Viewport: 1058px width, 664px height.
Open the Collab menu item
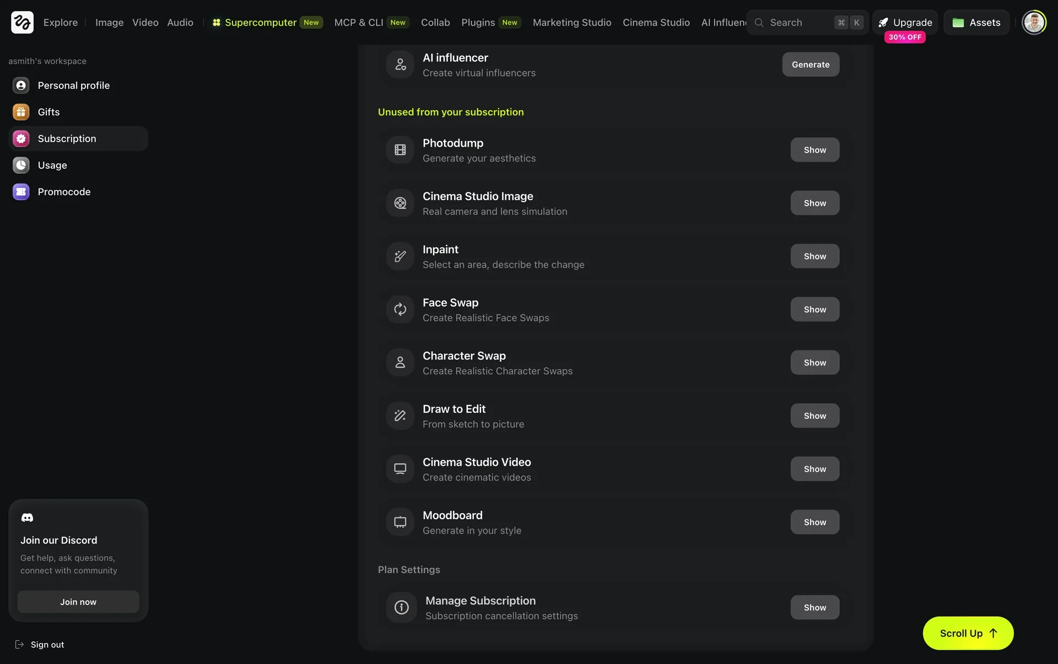tap(435, 23)
